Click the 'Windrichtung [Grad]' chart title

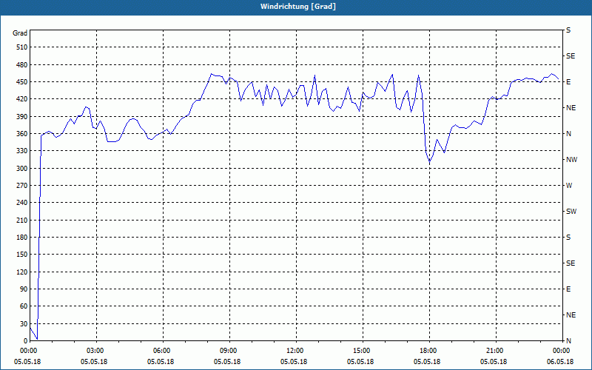[x=298, y=7]
